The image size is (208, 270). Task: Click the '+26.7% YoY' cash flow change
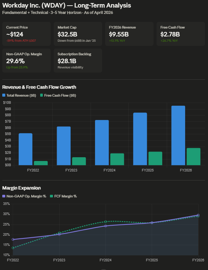point(169,41)
